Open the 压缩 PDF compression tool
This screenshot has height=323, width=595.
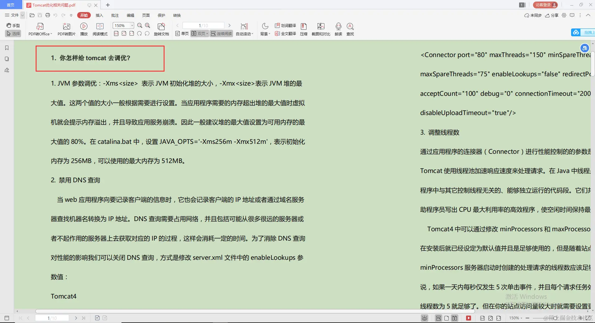(304, 29)
